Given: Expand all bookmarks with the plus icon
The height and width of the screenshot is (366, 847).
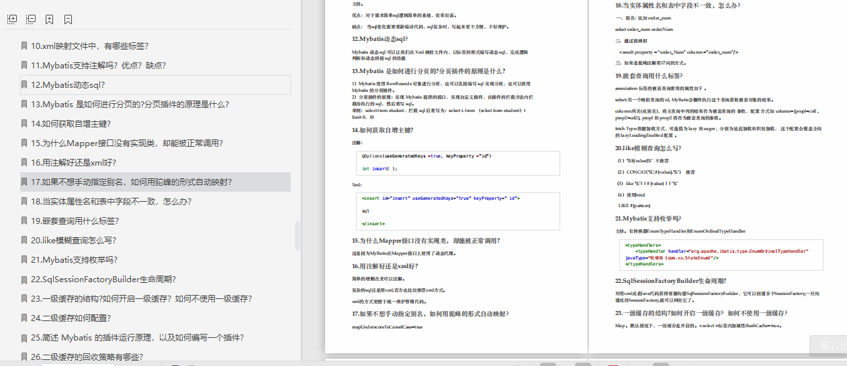Looking at the screenshot, I should 12,19.
